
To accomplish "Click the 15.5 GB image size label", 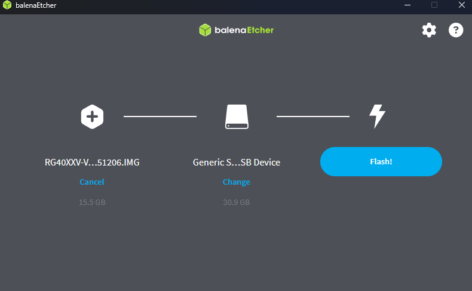I will click(92, 202).
